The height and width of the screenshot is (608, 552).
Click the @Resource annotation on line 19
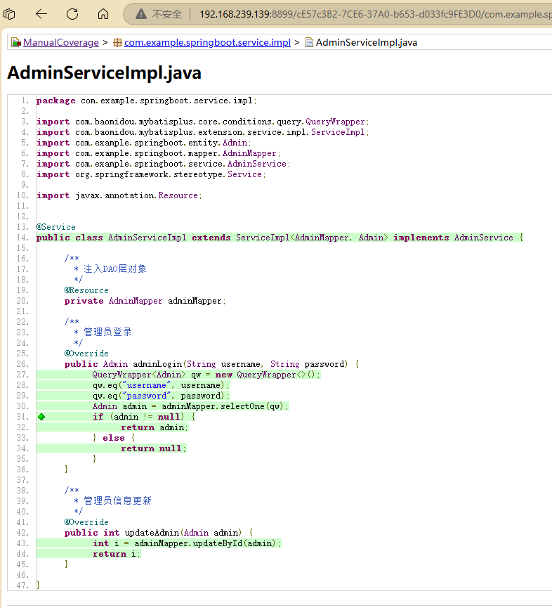point(86,290)
